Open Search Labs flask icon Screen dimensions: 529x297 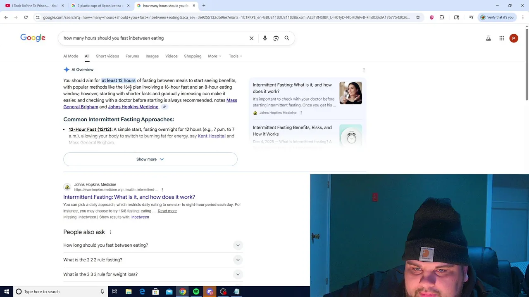pos(488,38)
